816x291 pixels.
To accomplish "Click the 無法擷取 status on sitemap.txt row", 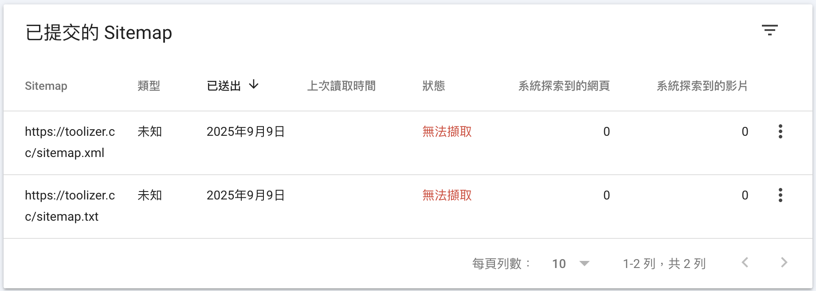I will click(447, 195).
